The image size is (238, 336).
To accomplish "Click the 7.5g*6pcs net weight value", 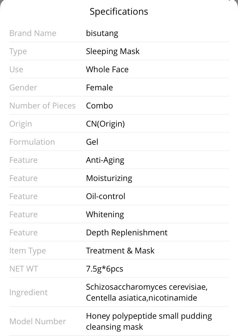I will pyautogui.click(x=104, y=269).
